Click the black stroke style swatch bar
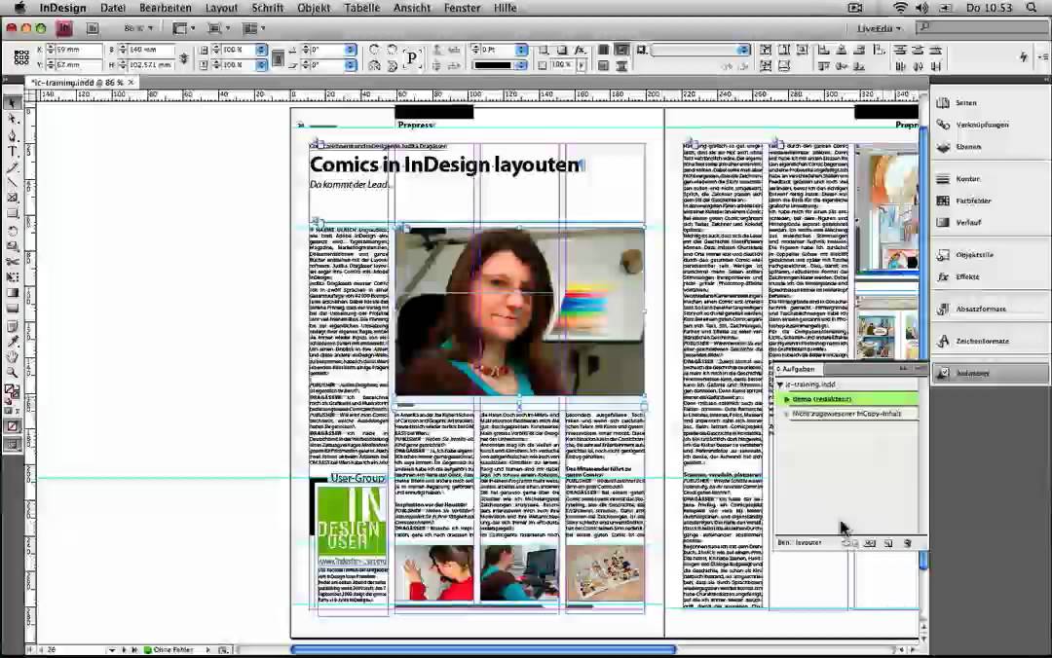The height and width of the screenshot is (658, 1052). coord(493,65)
